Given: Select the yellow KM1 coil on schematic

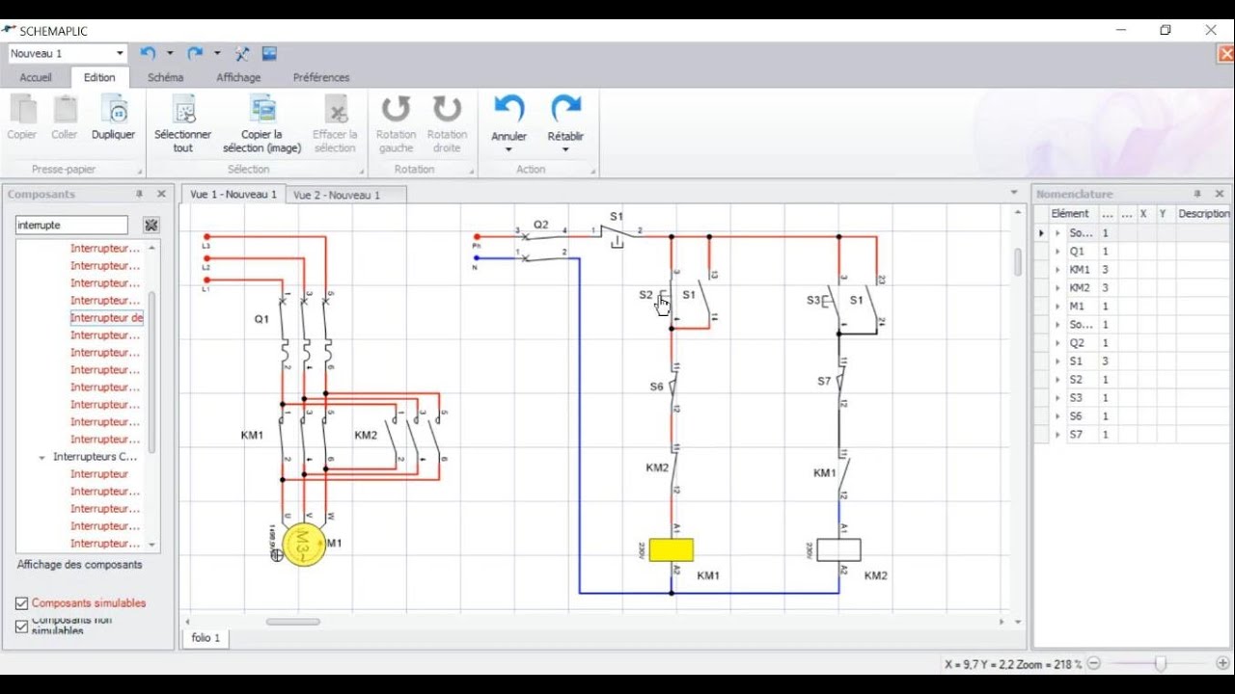Looking at the screenshot, I should pyautogui.click(x=671, y=550).
